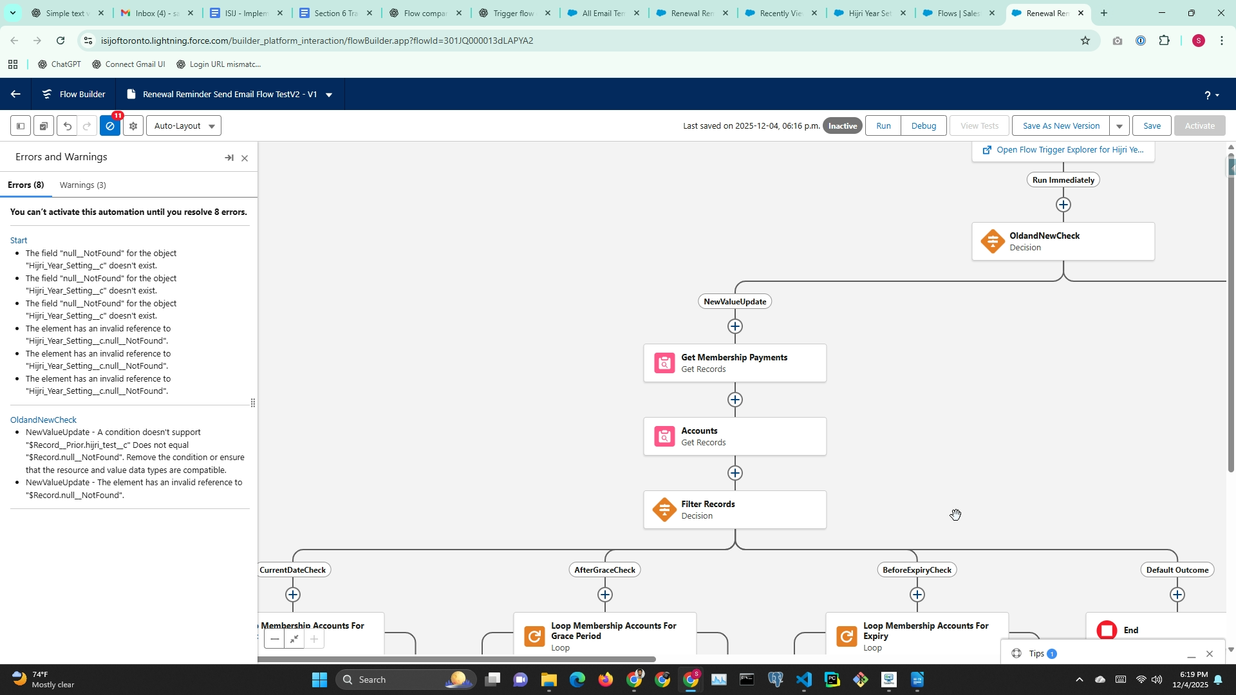The height and width of the screenshot is (695, 1236).
Task: Expand the flow version name dropdown
Action: point(329,95)
